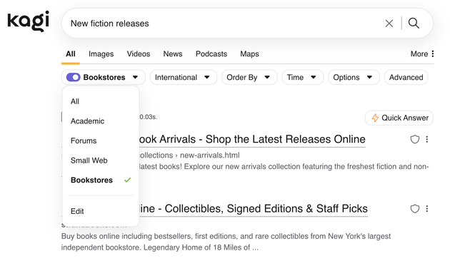Click the Advanced search button
This screenshot has height=261, width=450.
tap(406, 77)
